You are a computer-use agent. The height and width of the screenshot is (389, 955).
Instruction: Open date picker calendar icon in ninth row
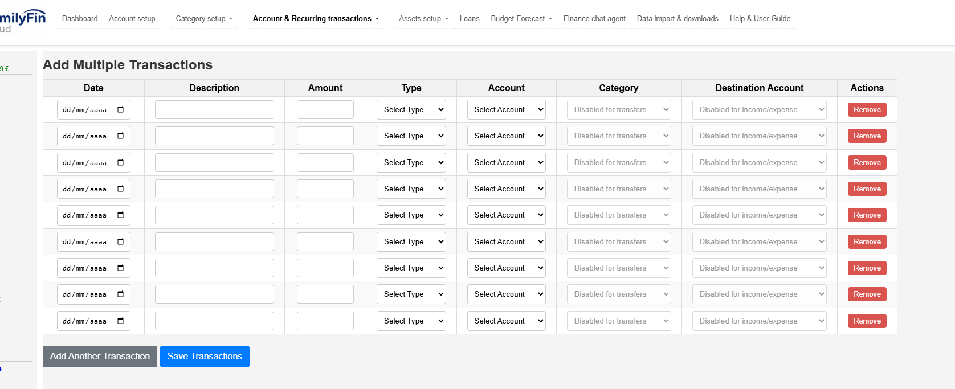click(120, 321)
